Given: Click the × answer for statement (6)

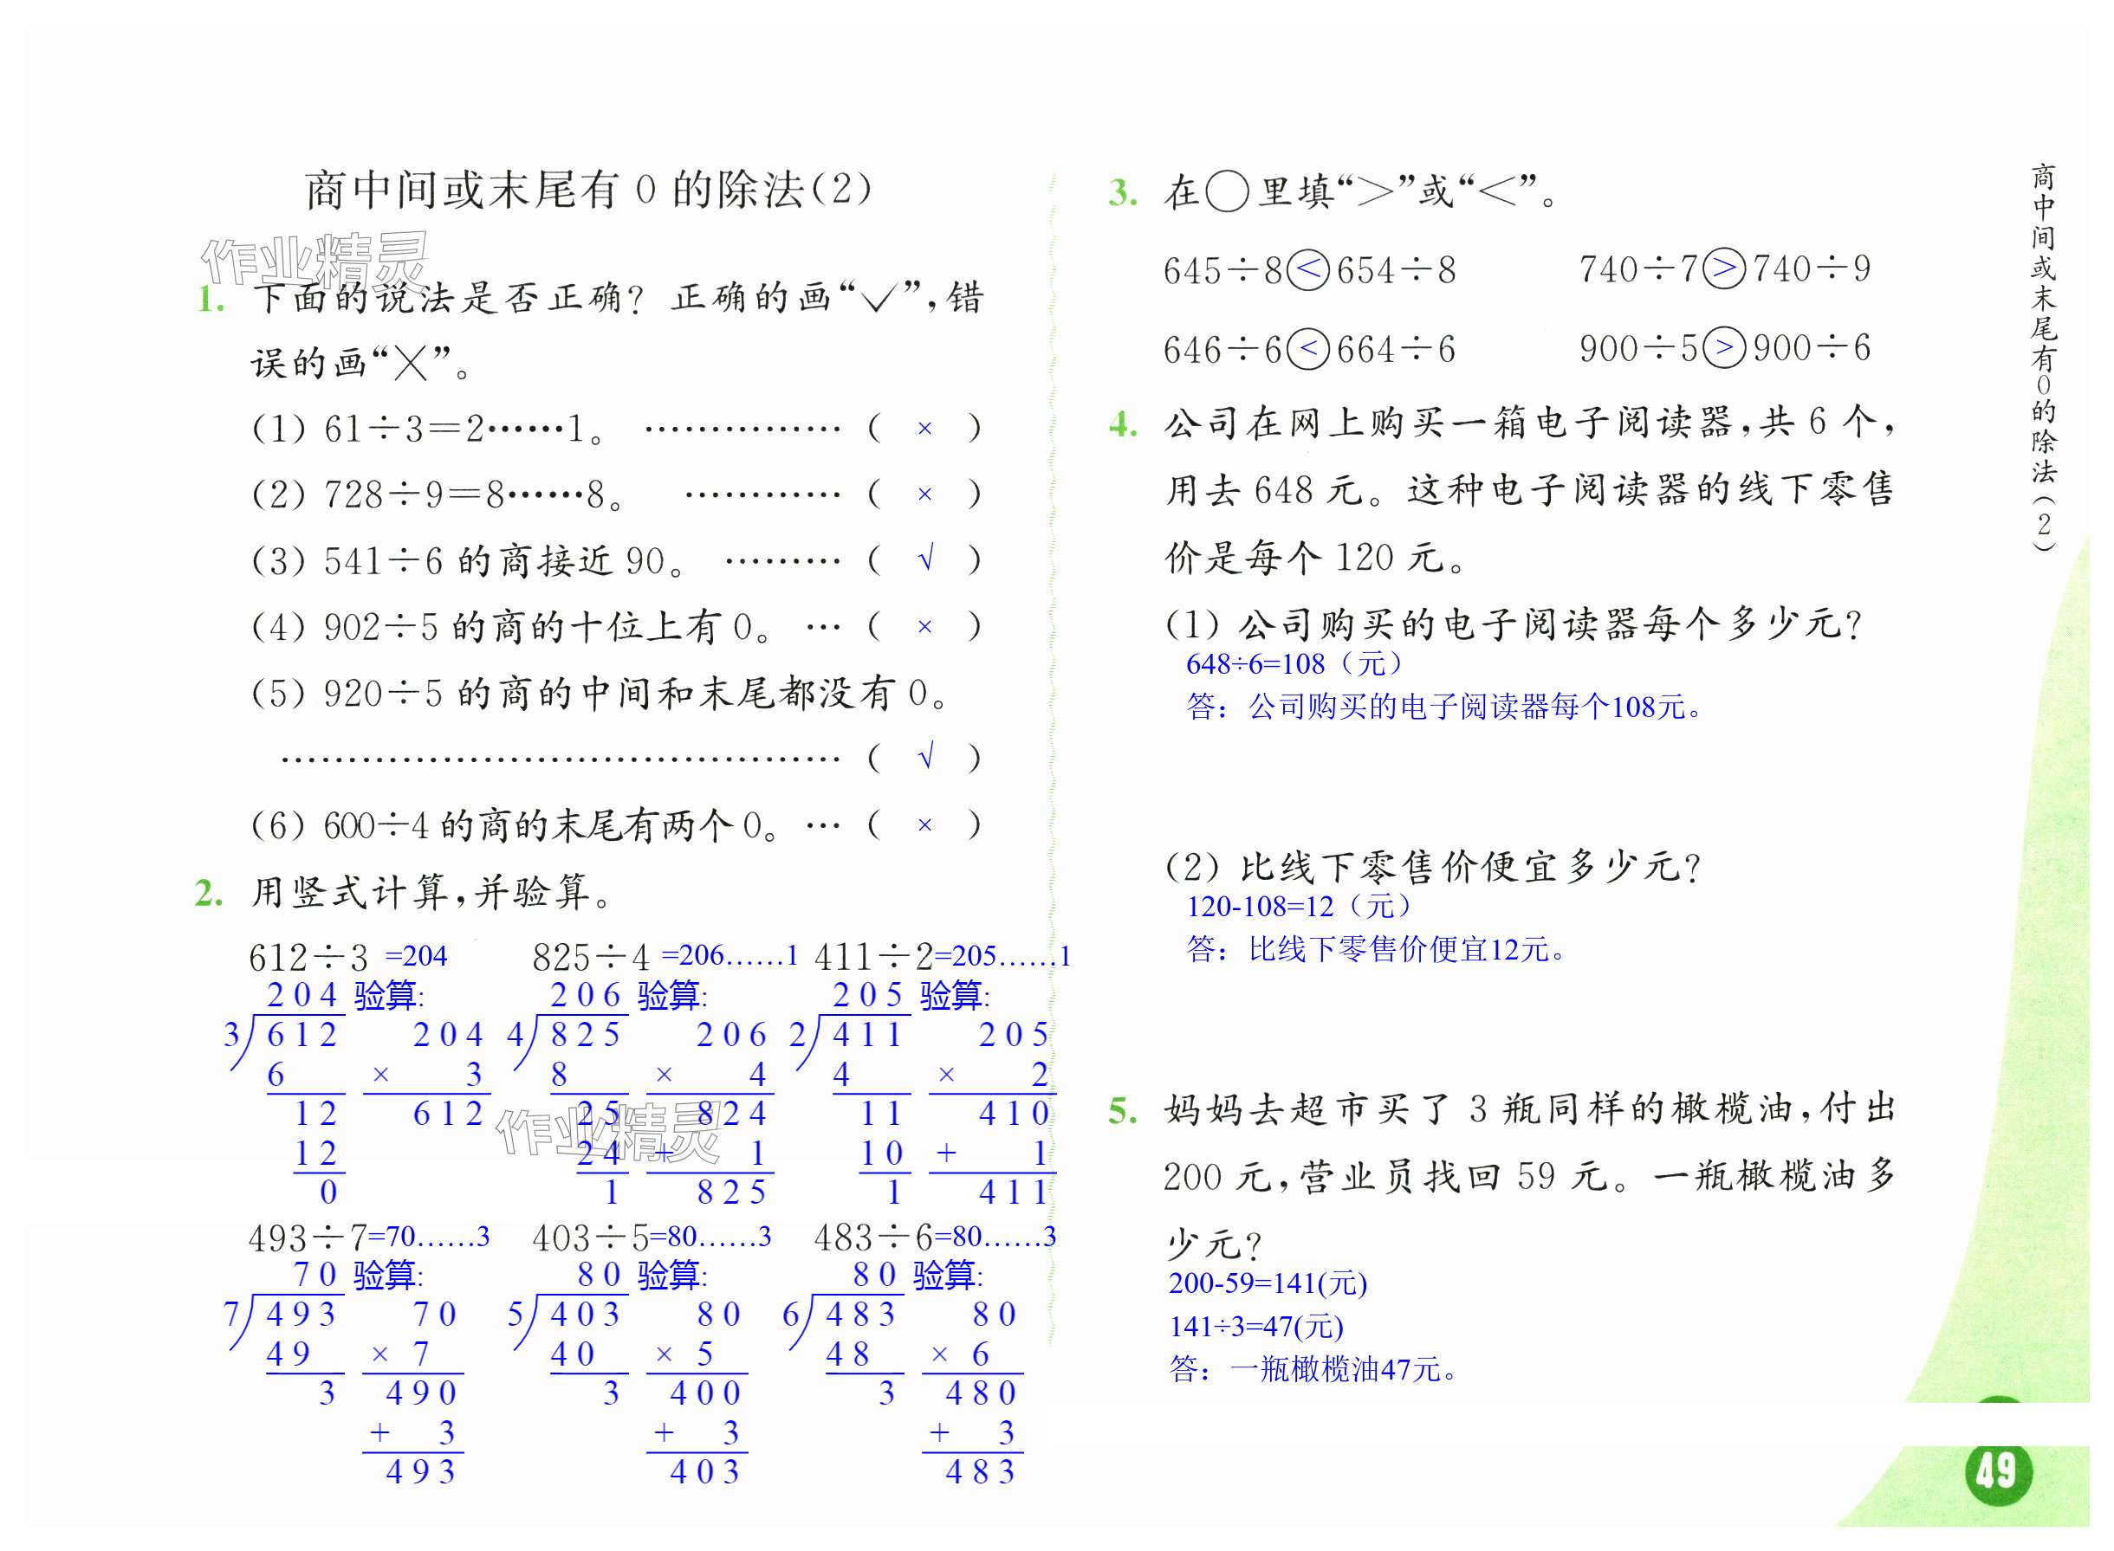Looking at the screenshot, I should coord(925,825).
